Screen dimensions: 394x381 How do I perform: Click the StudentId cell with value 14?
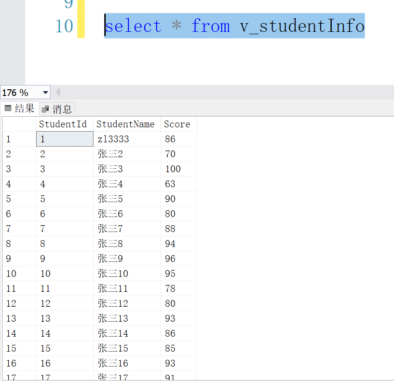65,334
